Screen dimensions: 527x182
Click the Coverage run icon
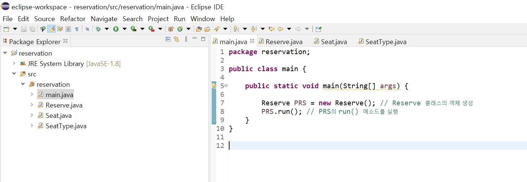pyautogui.click(x=133, y=29)
